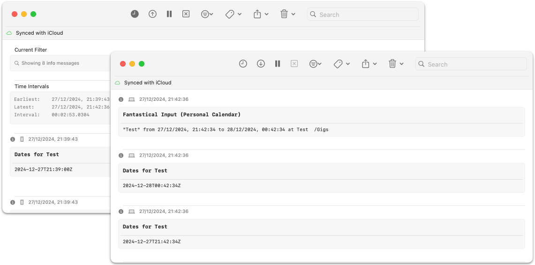Click the upload arrow circle in back window
This screenshot has width=535, height=265.
pos(152,14)
